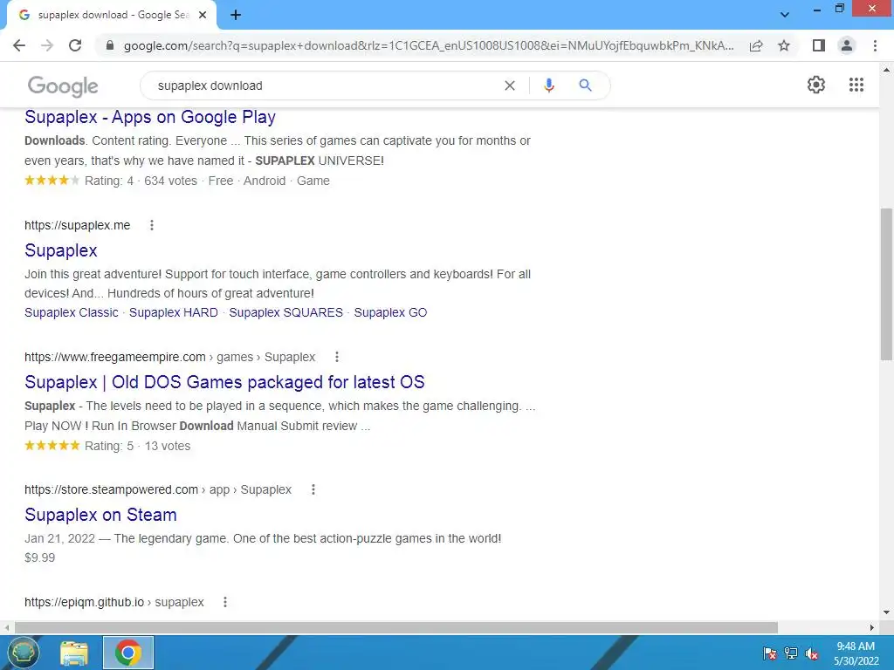Click the address bar URL
Viewport: 894px width, 670px height.
[x=429, y=45]
